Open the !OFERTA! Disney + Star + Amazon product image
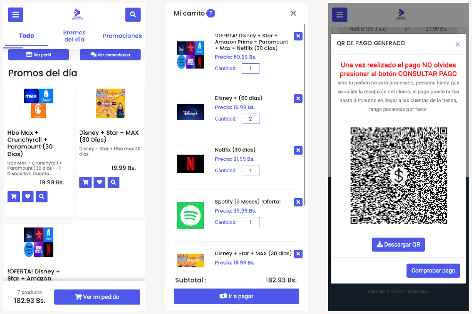 coord(39,242)
